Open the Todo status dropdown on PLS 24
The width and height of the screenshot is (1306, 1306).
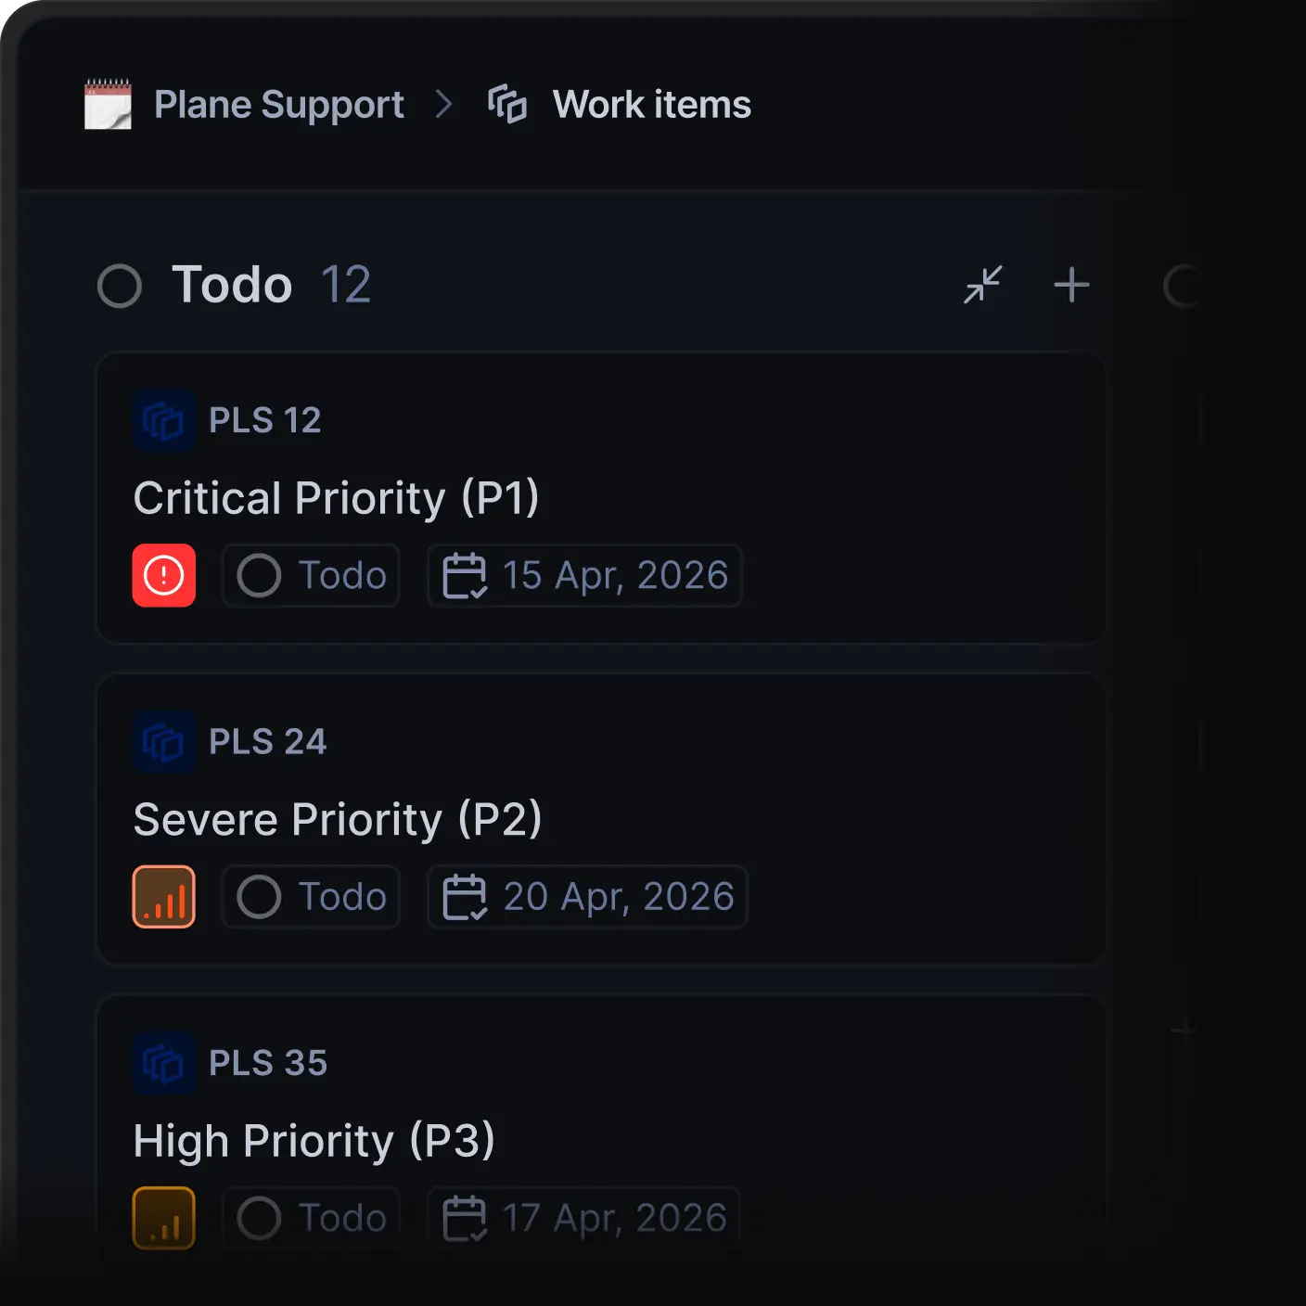(x=310, y=896)
